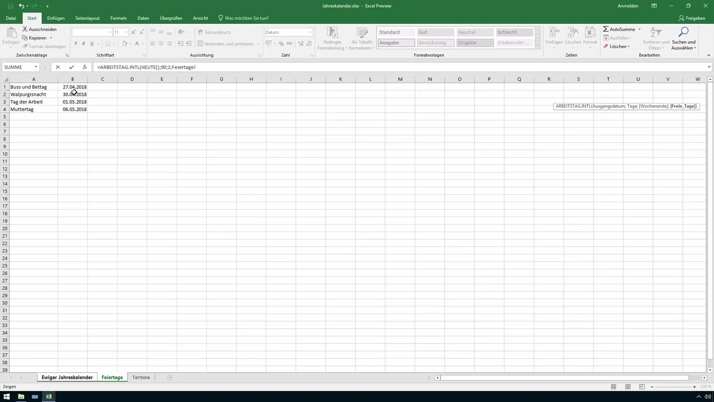Click Verbinden und zentrieren button
714x402 pixels.
pyautogui.click(x=226, y=44)
